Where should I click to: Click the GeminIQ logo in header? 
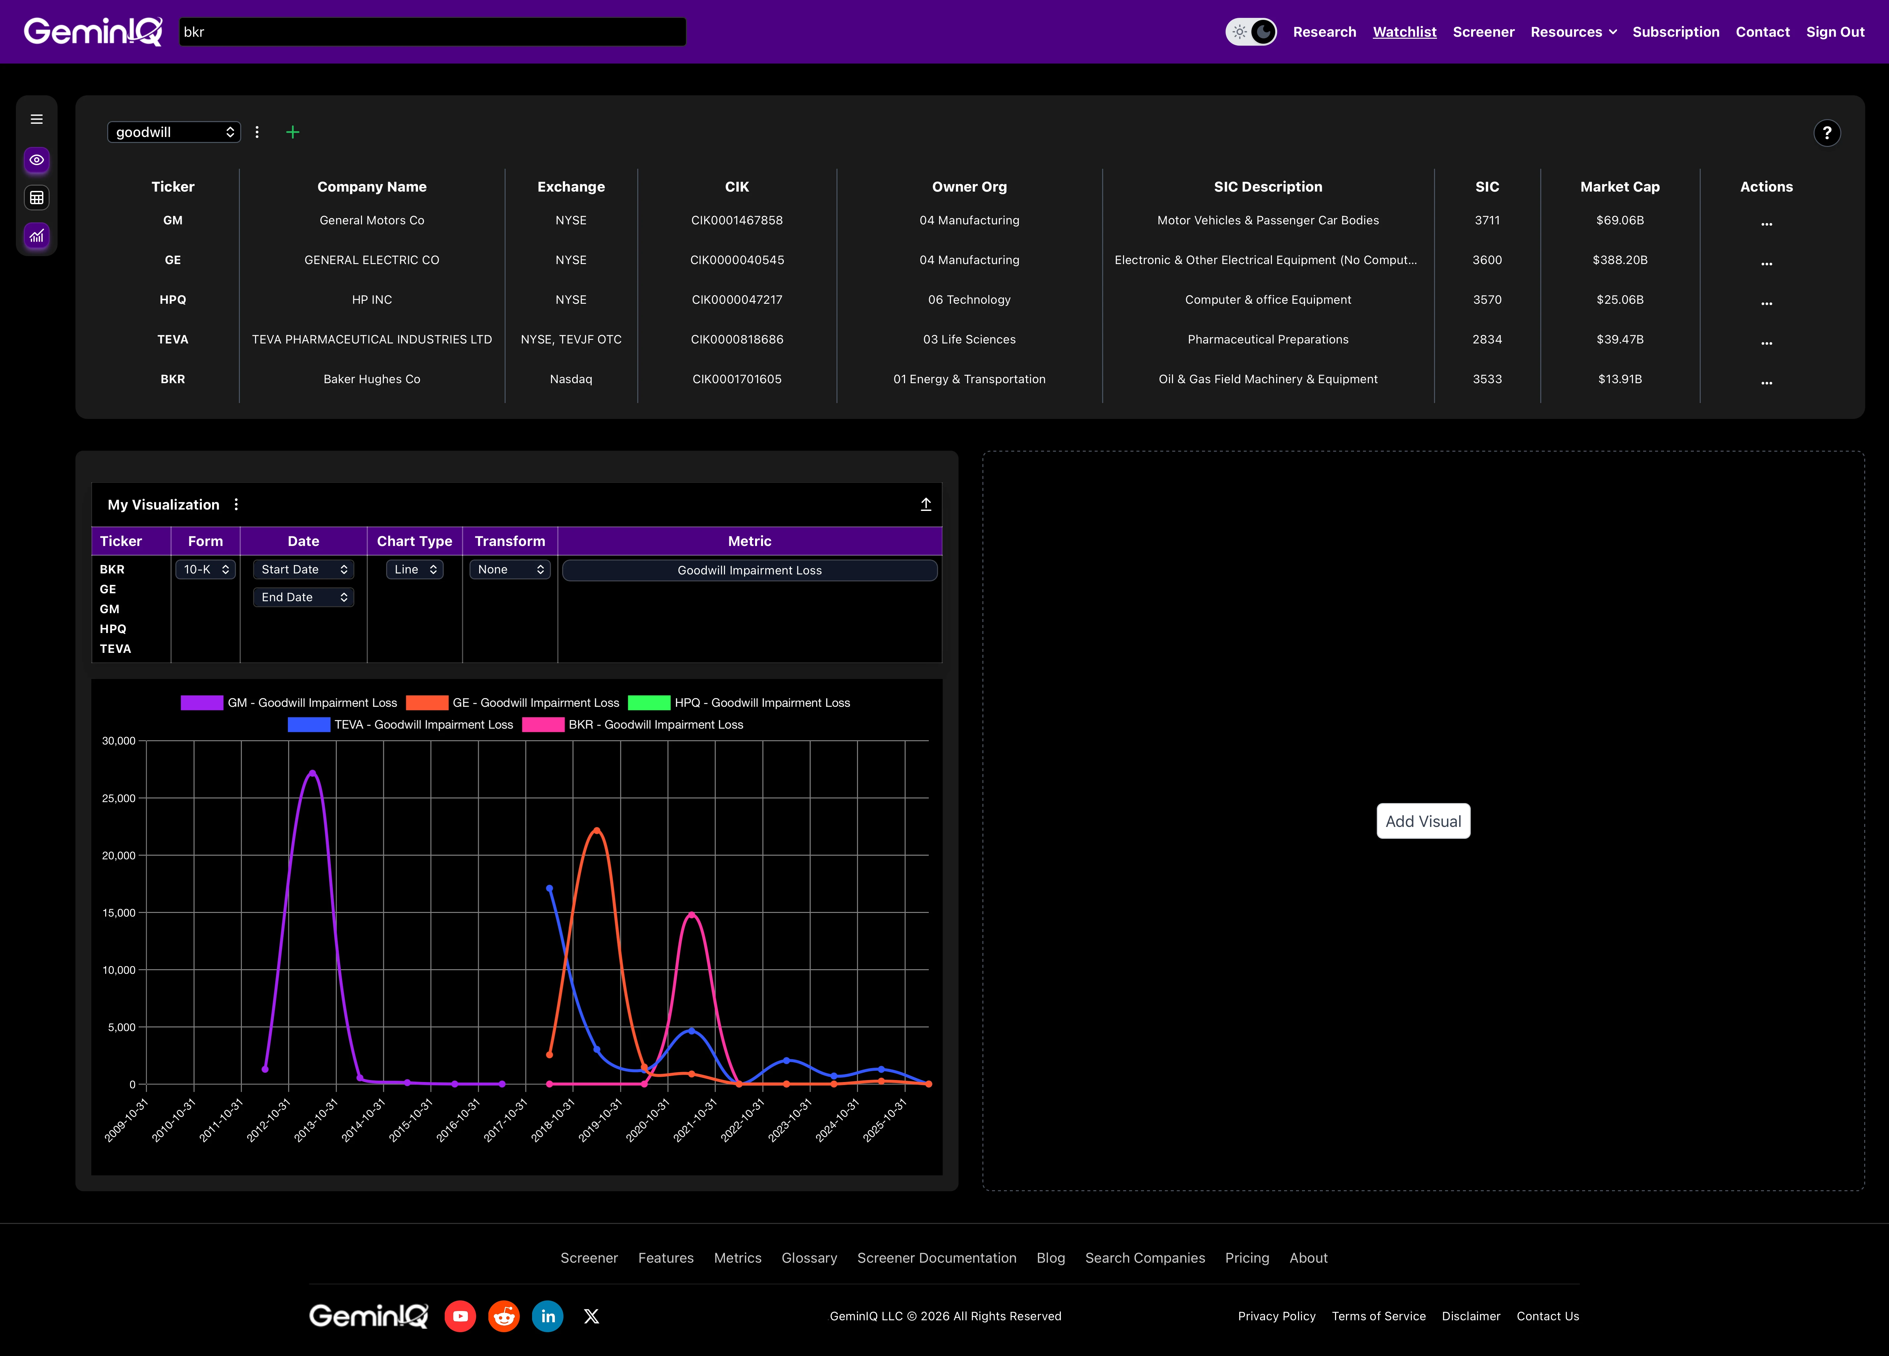click(x=93, y=32)
